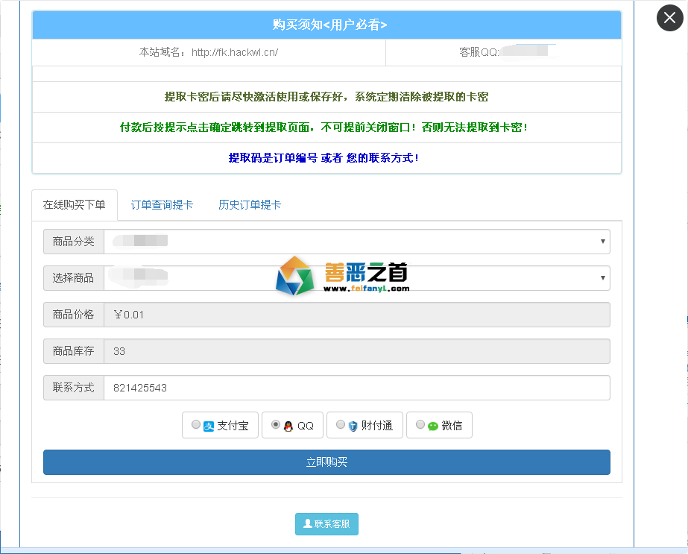Switch to the 订单查询提卡 tab
The image size is (688, 554).
(162, 205)
